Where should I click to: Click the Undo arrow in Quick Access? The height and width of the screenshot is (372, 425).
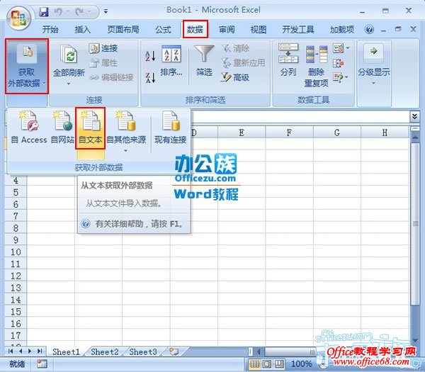[58, 11]
